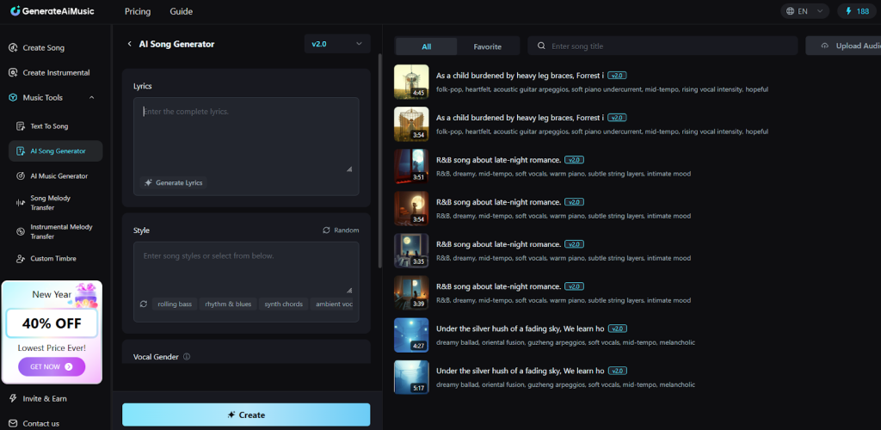
Task: Open Text To Song tool icon
Action: pos(19,126)
